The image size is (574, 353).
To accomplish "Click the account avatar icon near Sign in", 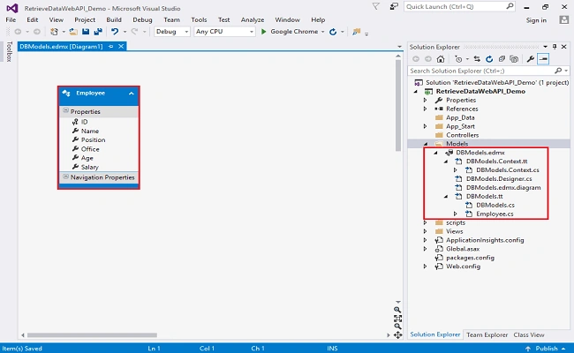I will pyautogui.click(x=564, y=19).
